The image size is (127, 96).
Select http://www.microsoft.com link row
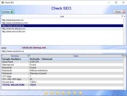tap(62, 32)
